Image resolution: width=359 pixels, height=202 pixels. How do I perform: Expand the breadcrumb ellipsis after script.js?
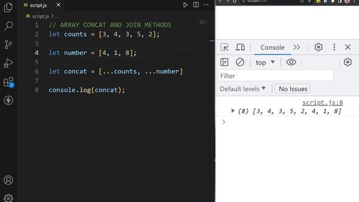(57, 16)
